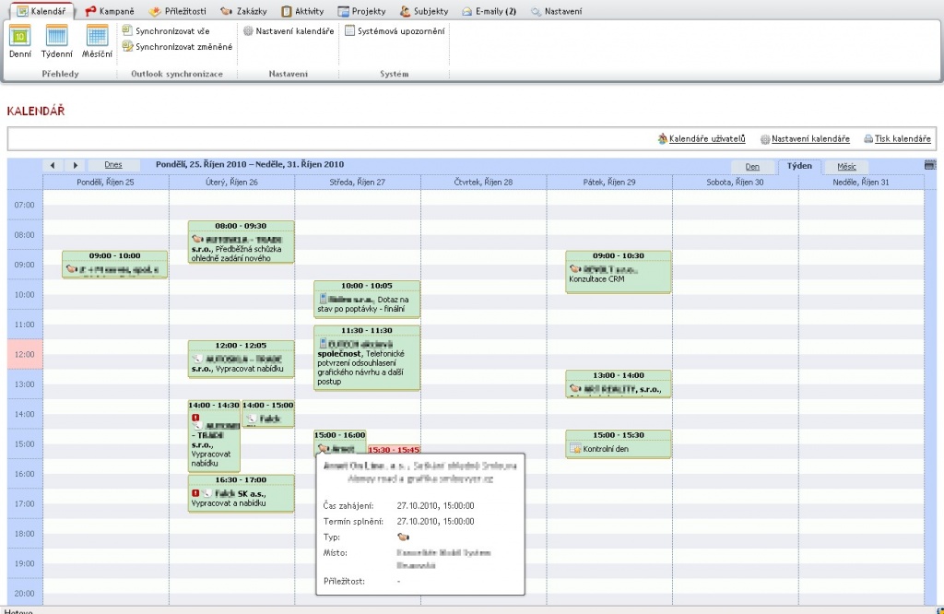Click the highlighted 12:00 time label
The width and height of the screenshot is (944, 614).
point(25,354)
